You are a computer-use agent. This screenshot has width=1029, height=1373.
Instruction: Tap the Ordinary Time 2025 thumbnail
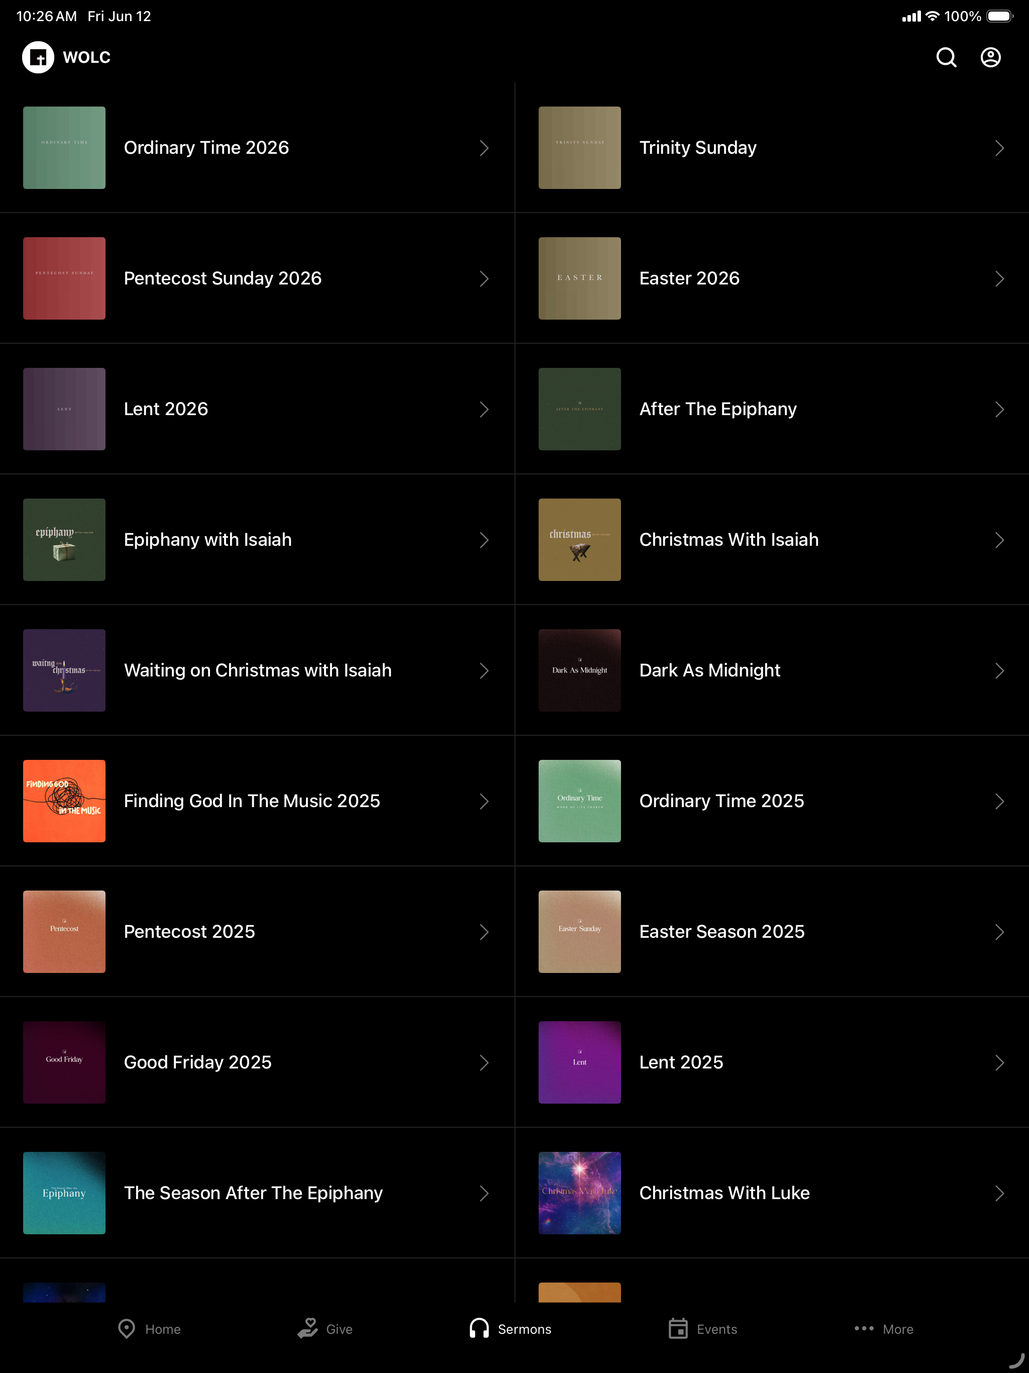580,801
